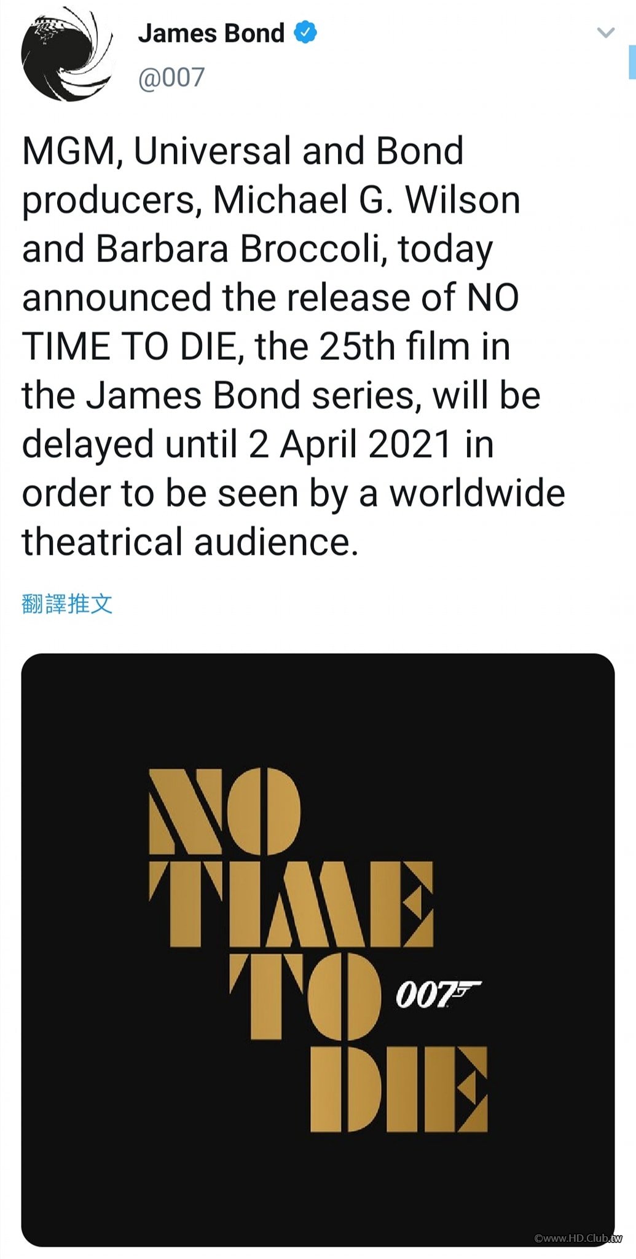This screenshot has height=1259, width=636.
Task: Click the name Michael G. Wilson in tweet
Action: coord(367,200)
